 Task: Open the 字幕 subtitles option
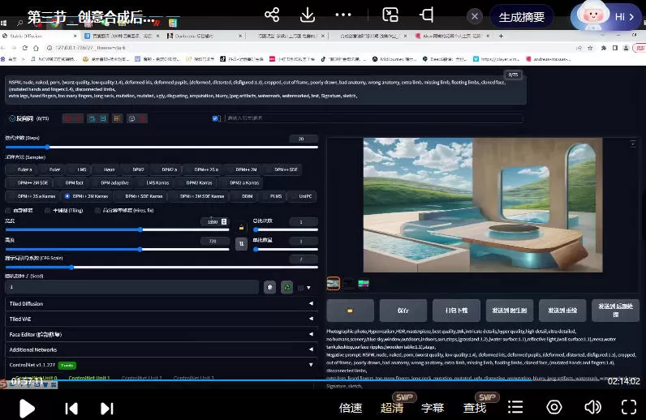[x=433, y=408]
